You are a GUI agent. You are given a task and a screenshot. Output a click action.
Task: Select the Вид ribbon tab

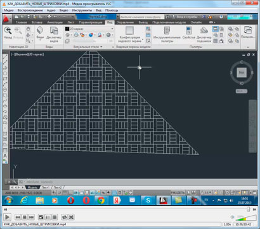pyautogui.click(x=110, y=22)
